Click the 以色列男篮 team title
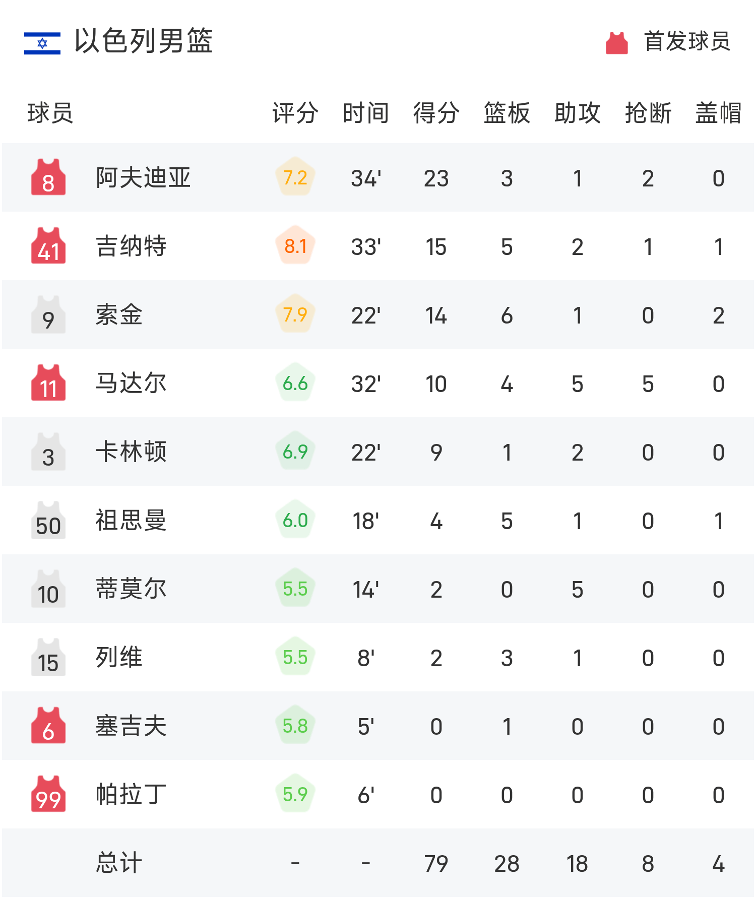The width and height of the screenshot is (756, 899). point(144,41)
